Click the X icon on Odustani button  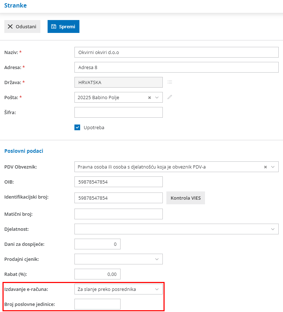click(9, 26)
